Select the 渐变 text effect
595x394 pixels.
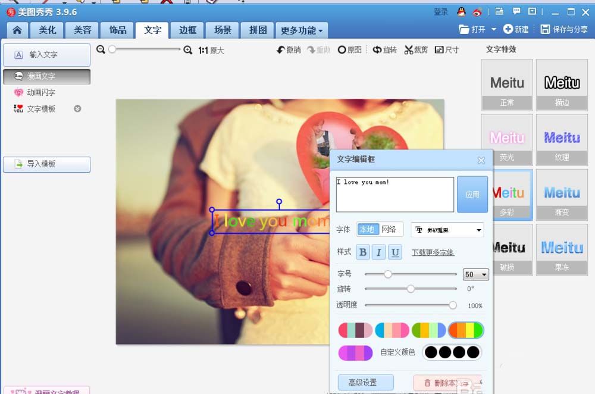562,195
